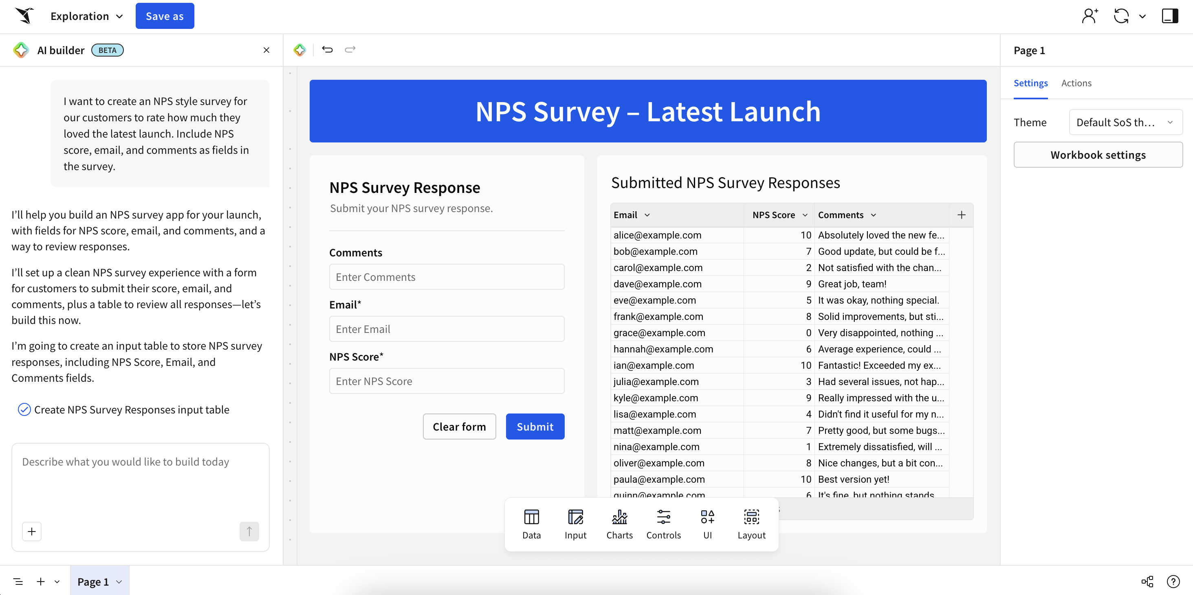Click the Workbook settings button
The width and height of the screenshot is (1193, 595).
click(1098, 155)
